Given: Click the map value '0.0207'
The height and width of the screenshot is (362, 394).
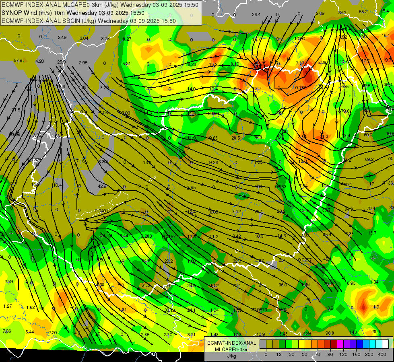Looking at the screenshot, I should click(x=305, y=260).
